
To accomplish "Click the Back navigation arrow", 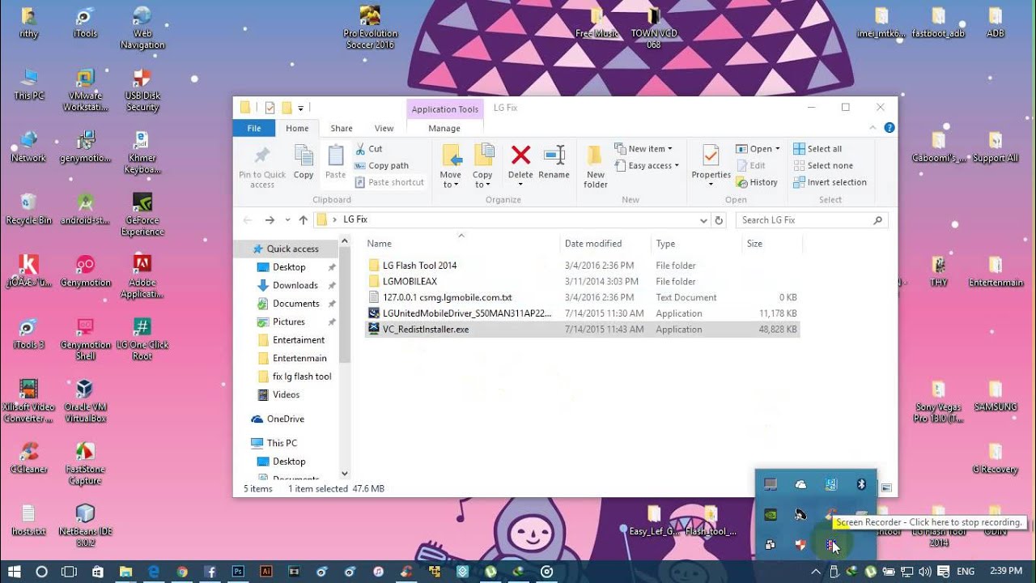I will 248,220.
